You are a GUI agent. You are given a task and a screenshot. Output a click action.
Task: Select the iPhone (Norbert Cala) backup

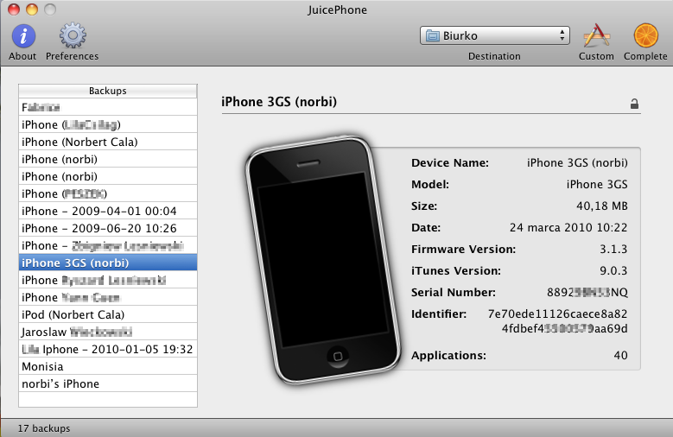tap(108, 142)
